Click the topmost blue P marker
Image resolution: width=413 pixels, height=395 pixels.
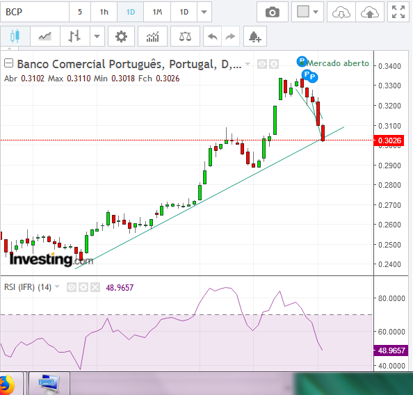tap(302, 62)
